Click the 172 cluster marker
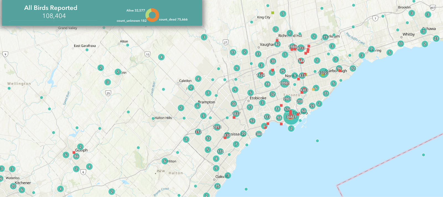 coord(220,151)
